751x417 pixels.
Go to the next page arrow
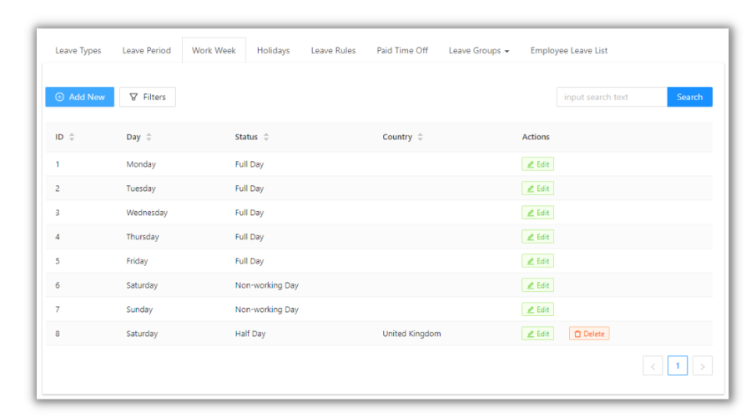pos(703,366)
